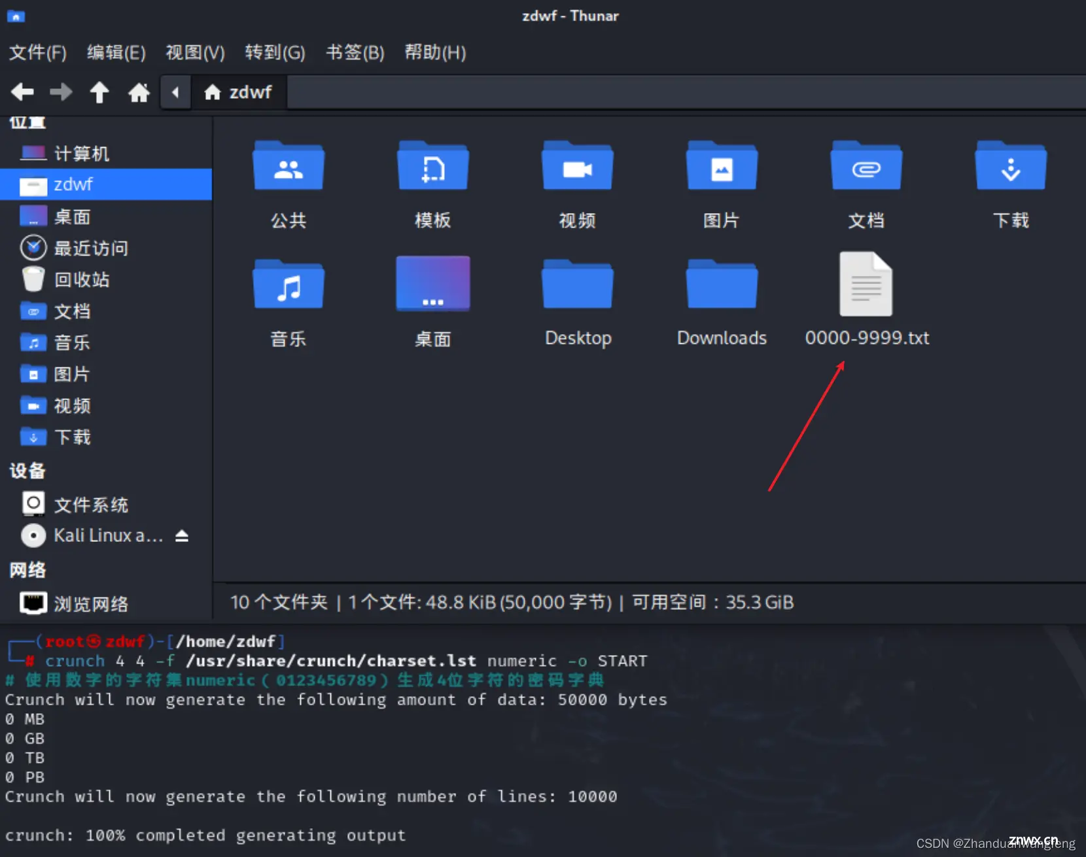This screenshot has width=1086, height=857.
Task: Open the 文件(F) menu
Action: pyautogui.click(x=37, y=52)
